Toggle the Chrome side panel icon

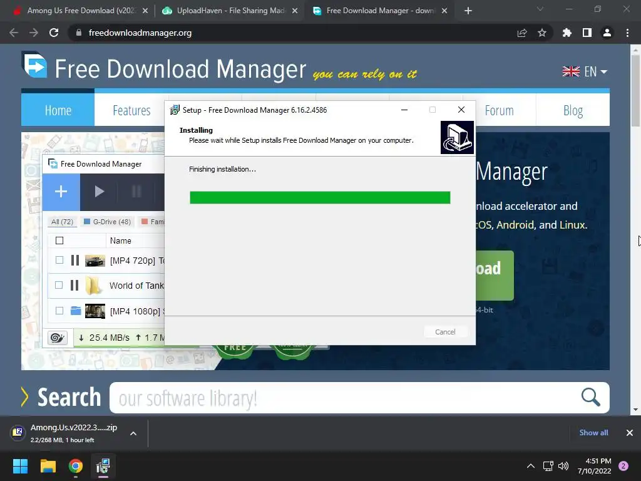tap(587, 33)
